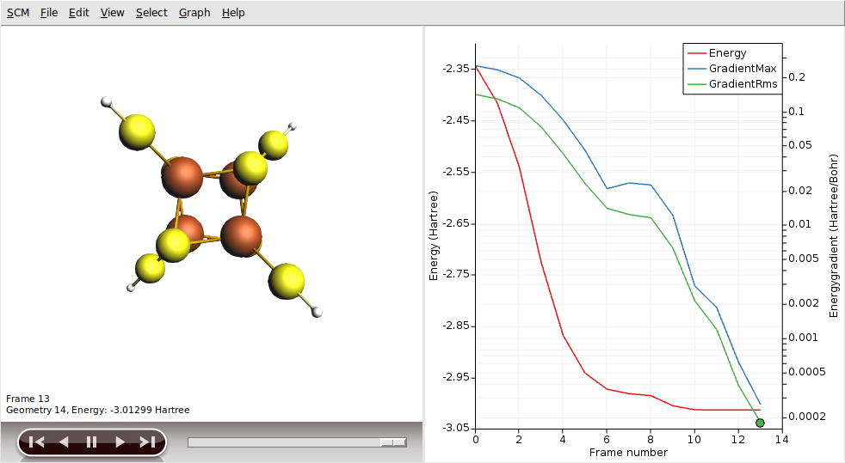The width and height of the screenshot is (845, 463).
Task: Open the SCM menu
Action: (17, 13)
